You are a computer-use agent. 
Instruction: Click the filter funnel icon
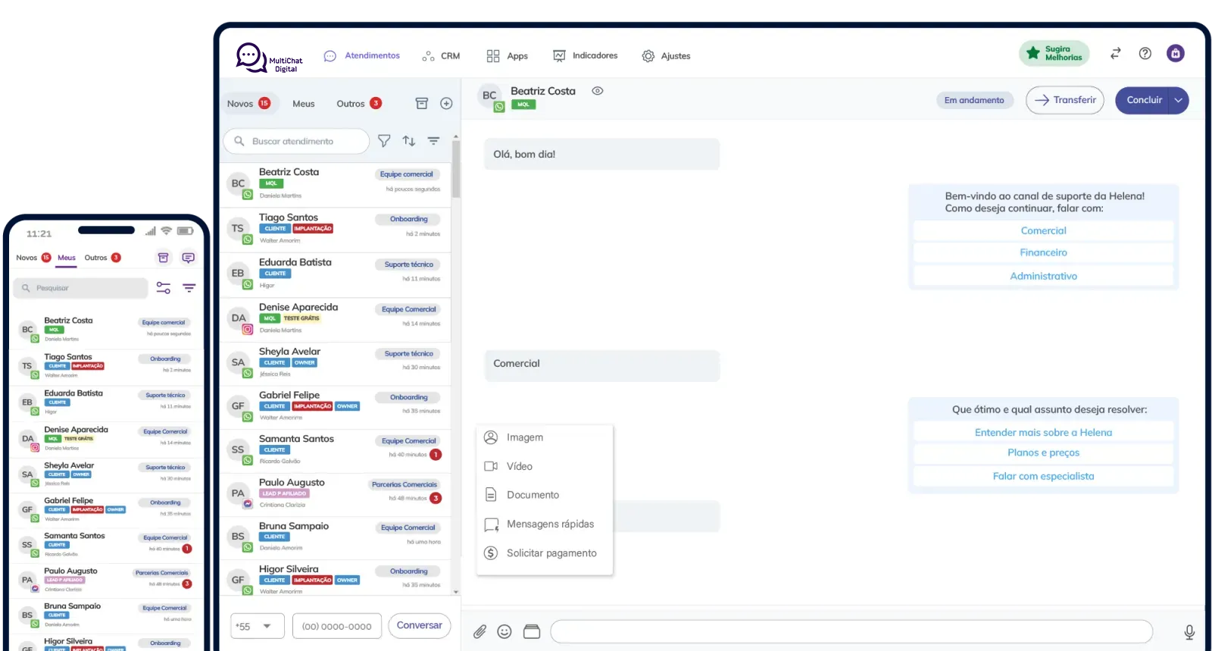384,141
